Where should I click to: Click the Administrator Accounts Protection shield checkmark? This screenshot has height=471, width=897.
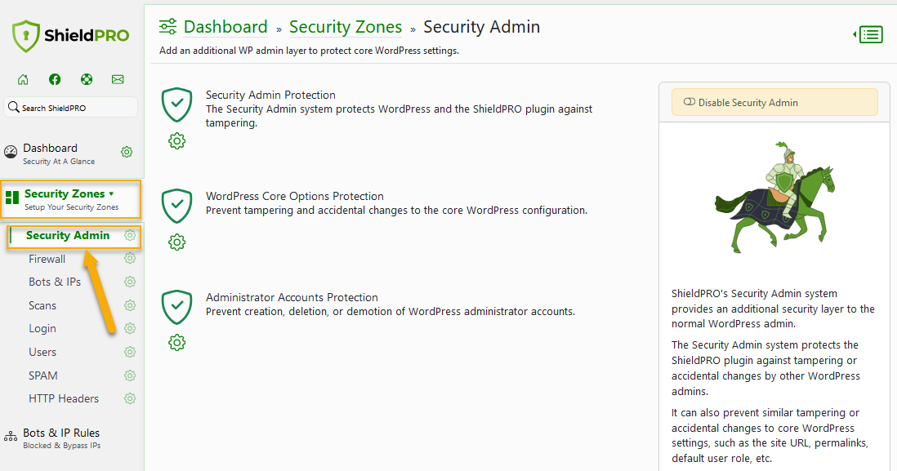point(176,307)
